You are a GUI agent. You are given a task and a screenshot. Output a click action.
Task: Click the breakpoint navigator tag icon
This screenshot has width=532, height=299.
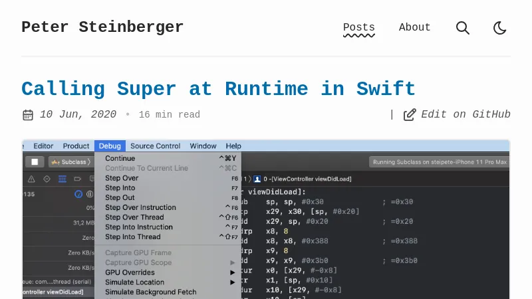pos(77,179)
